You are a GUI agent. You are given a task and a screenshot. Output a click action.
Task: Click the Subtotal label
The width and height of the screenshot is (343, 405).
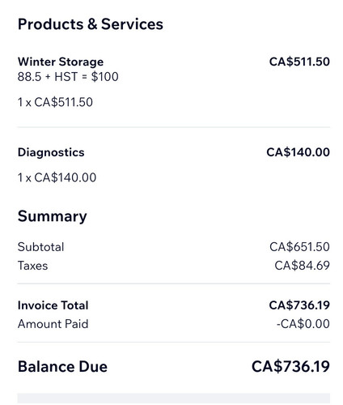click(40, 247)
